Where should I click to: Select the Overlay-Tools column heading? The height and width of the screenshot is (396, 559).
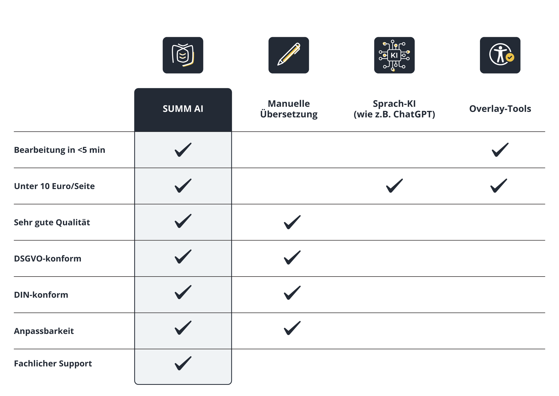500,109
